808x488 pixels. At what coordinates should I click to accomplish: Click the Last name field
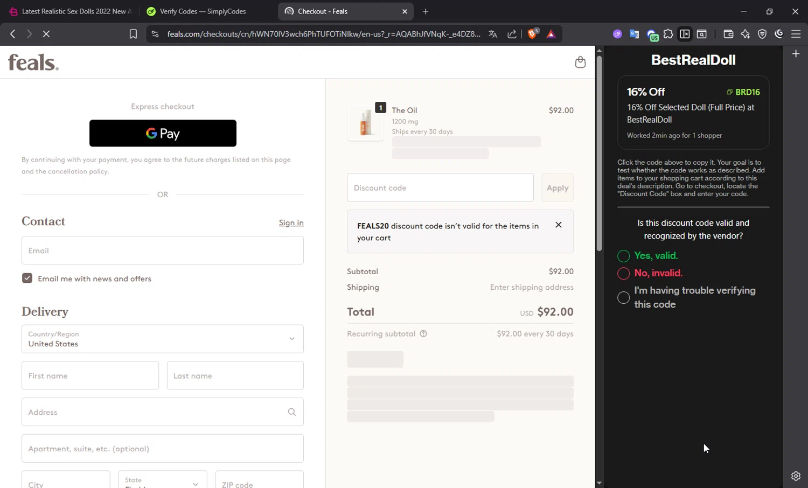[x=235, y=375]
